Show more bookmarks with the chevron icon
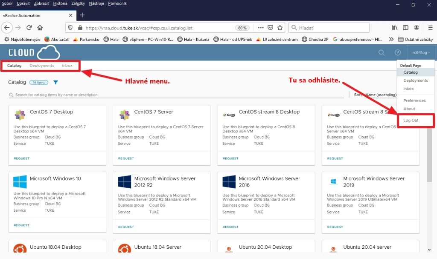 391,39
